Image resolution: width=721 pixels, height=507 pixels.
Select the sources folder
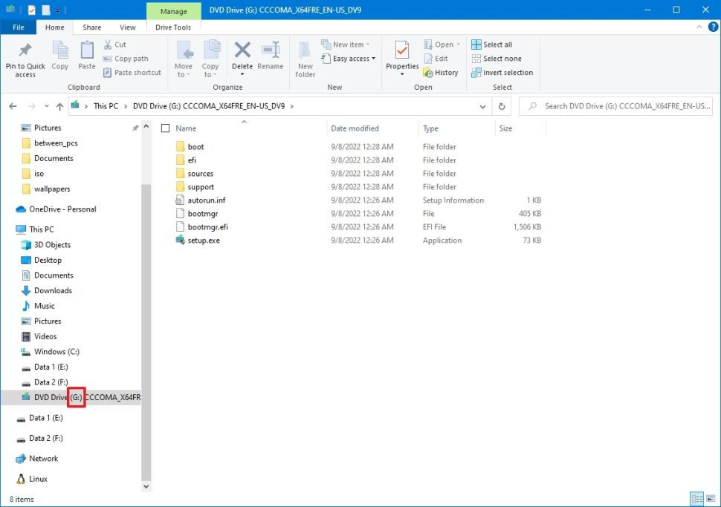pyautogui.click(x=195, y=174)
